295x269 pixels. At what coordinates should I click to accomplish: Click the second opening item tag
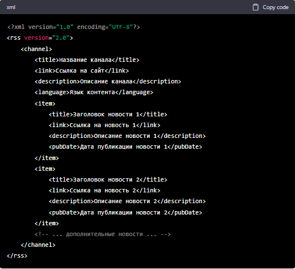tap(45, 169)
